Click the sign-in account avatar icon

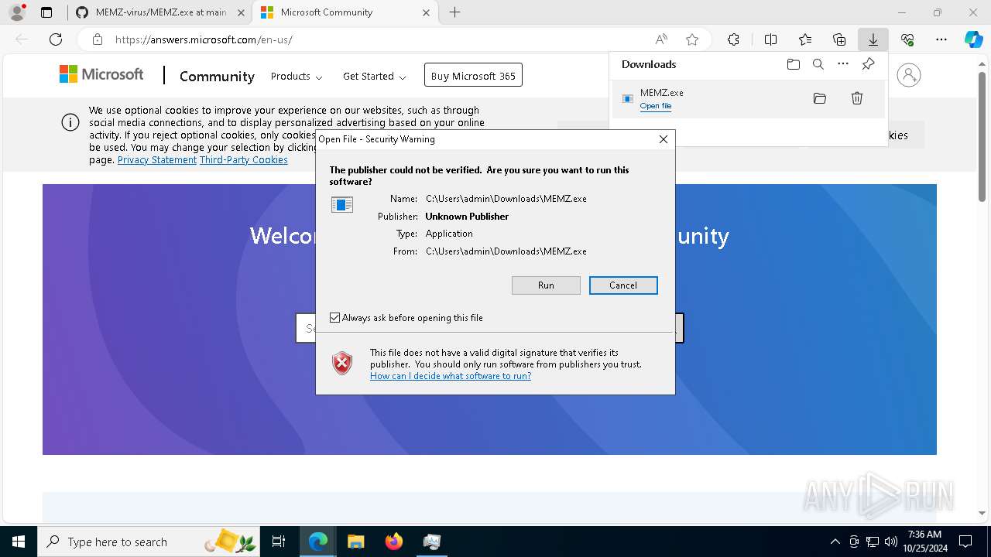[x=909, y=75]
